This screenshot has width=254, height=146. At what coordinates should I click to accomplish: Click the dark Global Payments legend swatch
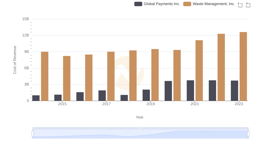(138, 4)
